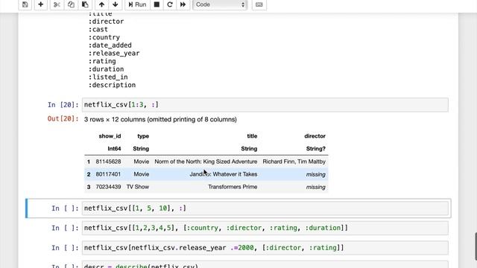Image resolution: width=477 pixels, height=268 pixels.
Task: Click the :country output line
Action: (104, 37)
